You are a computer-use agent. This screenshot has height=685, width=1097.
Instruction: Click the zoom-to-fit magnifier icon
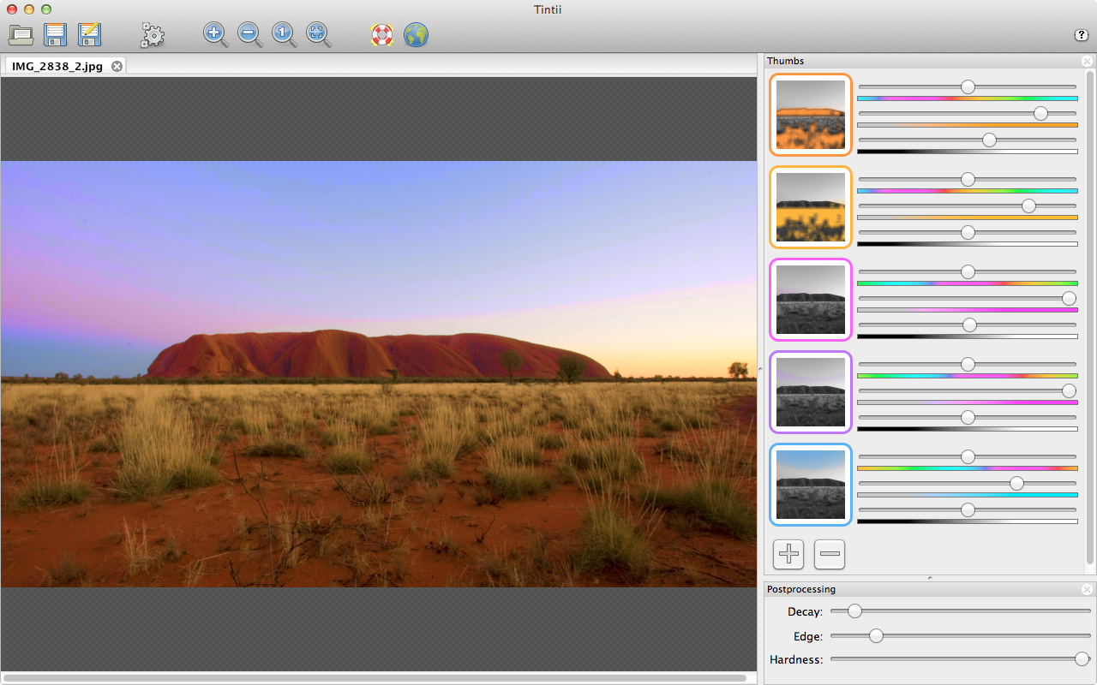pos(318,34)
